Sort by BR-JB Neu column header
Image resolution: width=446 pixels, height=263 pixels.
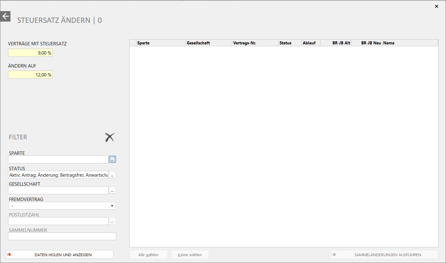click(367, 43)
